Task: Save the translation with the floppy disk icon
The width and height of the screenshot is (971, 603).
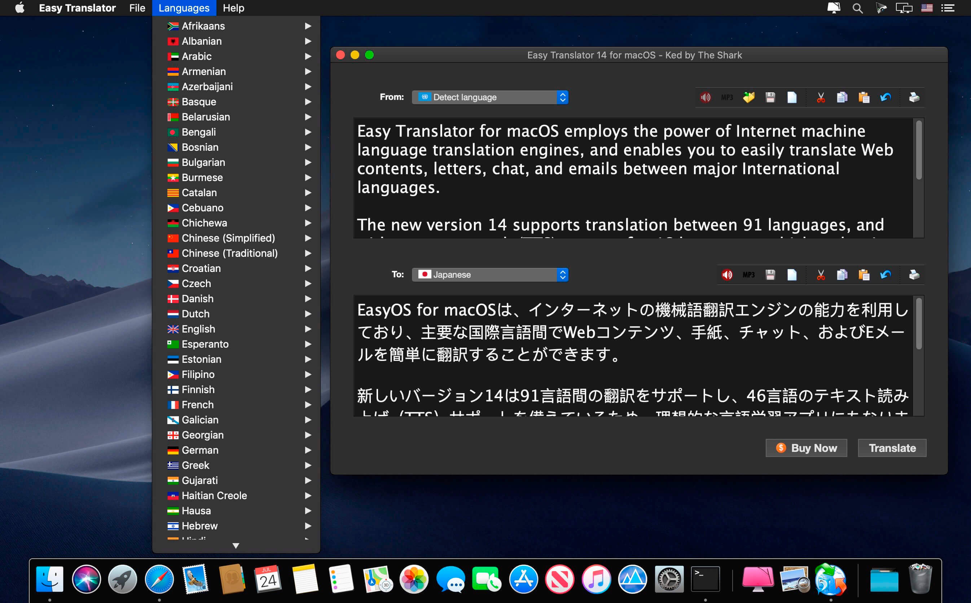Action: [770, 274]
